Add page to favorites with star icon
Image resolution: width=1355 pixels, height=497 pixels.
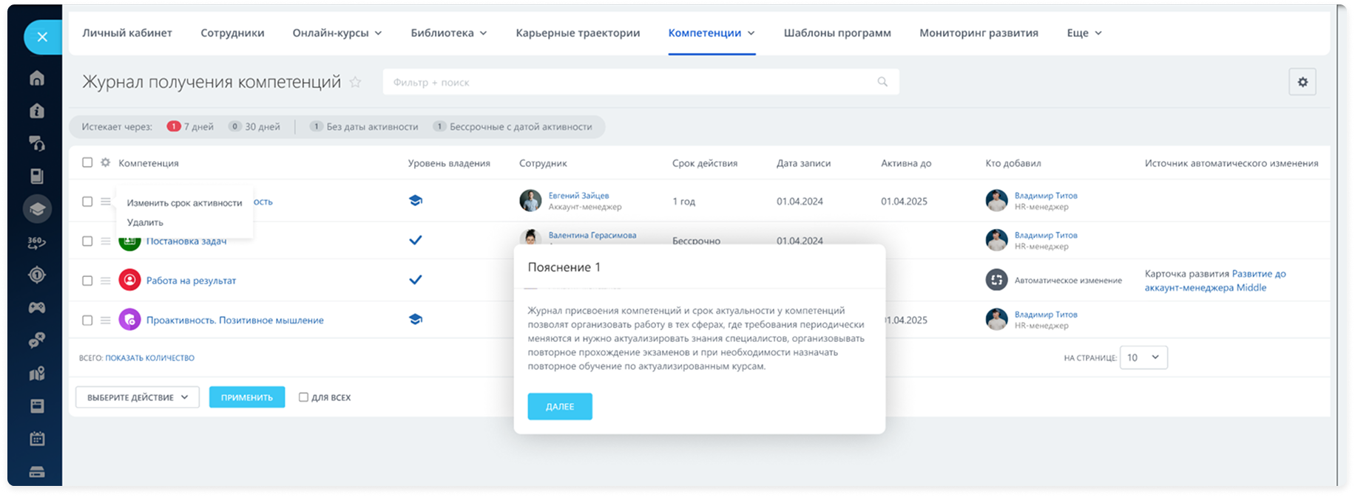(355, 82)
